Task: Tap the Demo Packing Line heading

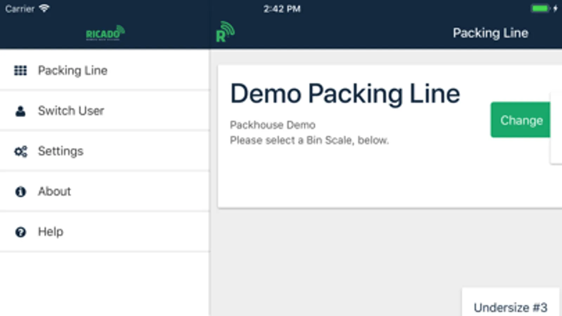Action: (345, 94)
